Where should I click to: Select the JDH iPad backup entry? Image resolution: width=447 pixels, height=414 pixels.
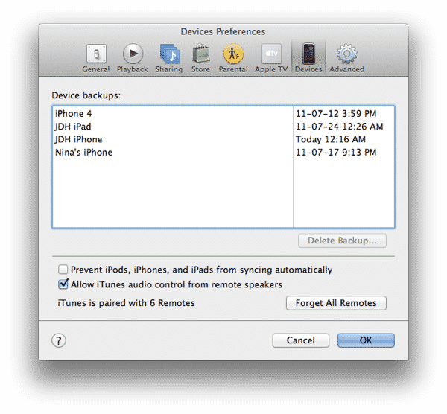point(73,127)
